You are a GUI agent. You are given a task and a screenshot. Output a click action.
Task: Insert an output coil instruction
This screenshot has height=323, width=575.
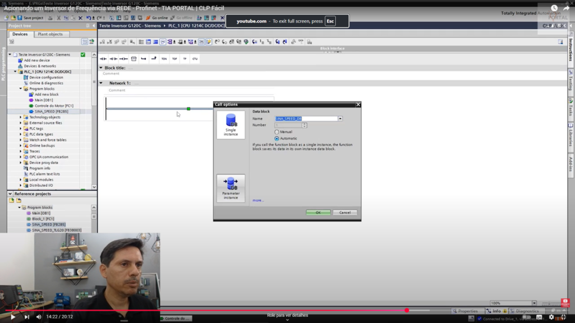point(124,58)
